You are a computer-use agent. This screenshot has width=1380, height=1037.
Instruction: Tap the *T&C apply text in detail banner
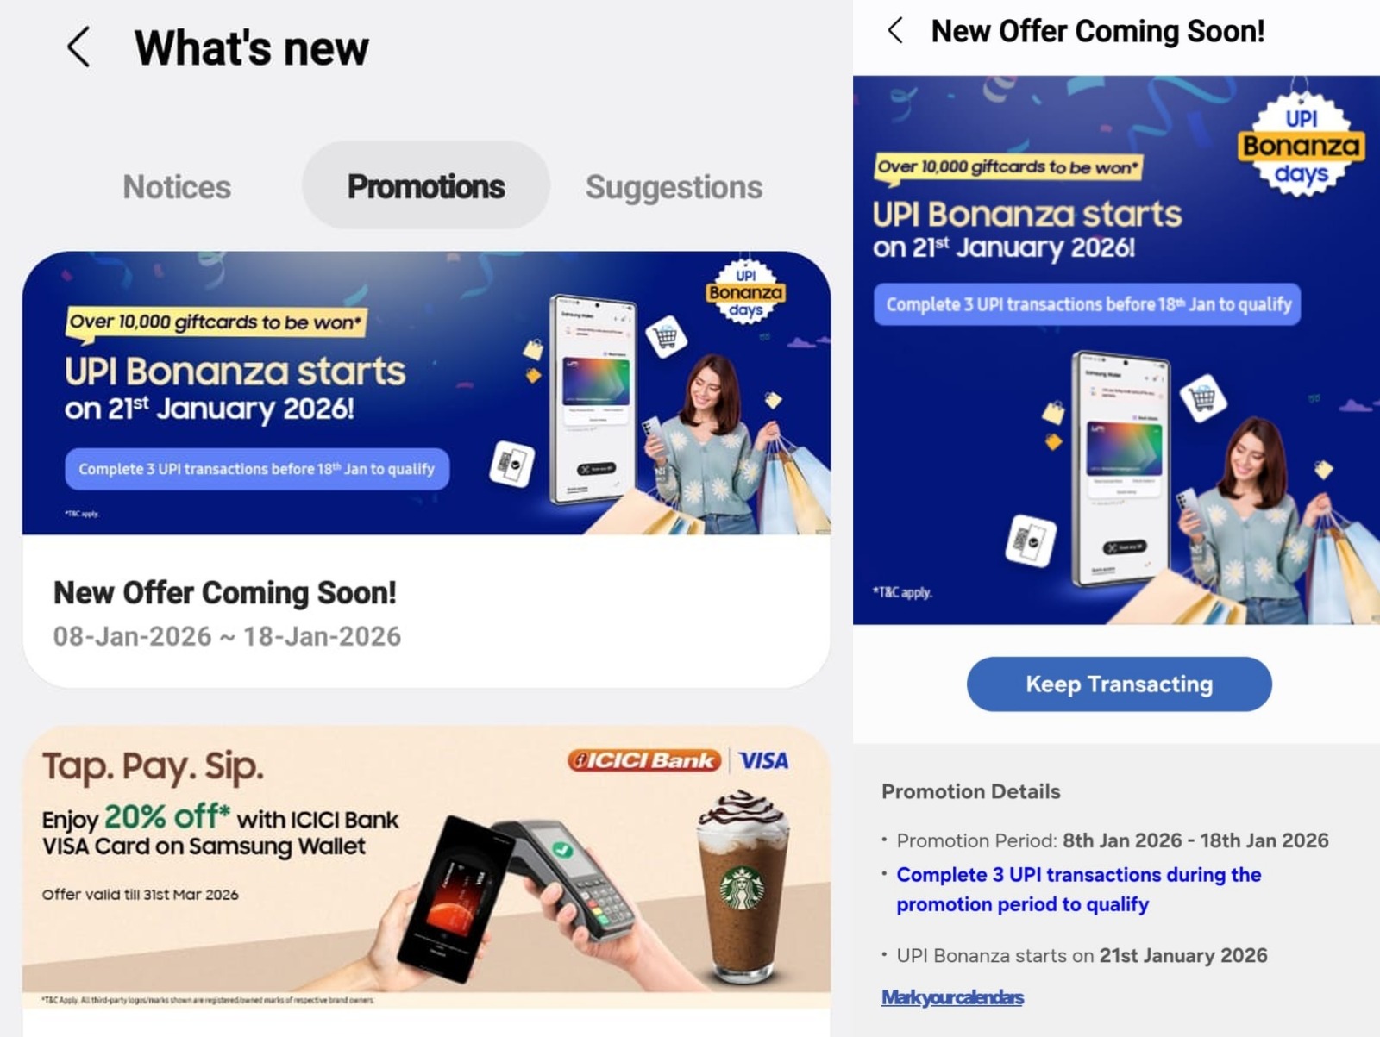point(902,592)
